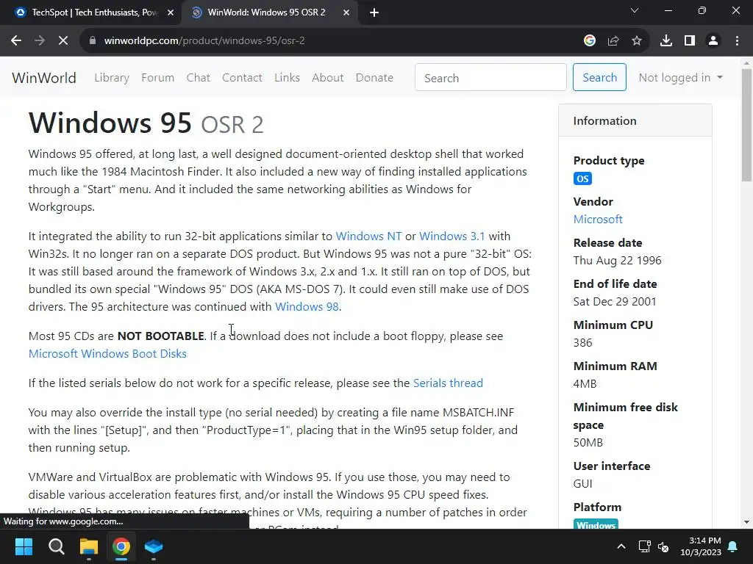Open the Chrome downloads icon

pos(666,41)
